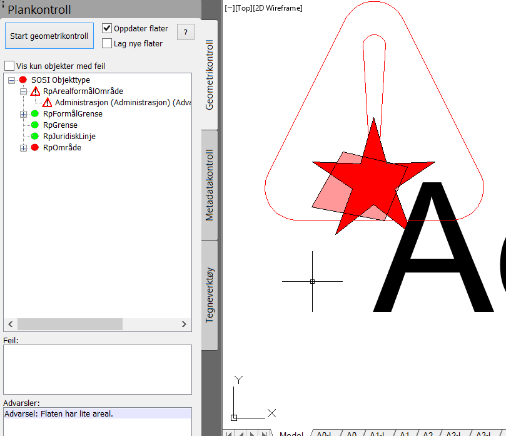Open the A1 layout tab
506x436 pixels.
(x=405, y=433)
